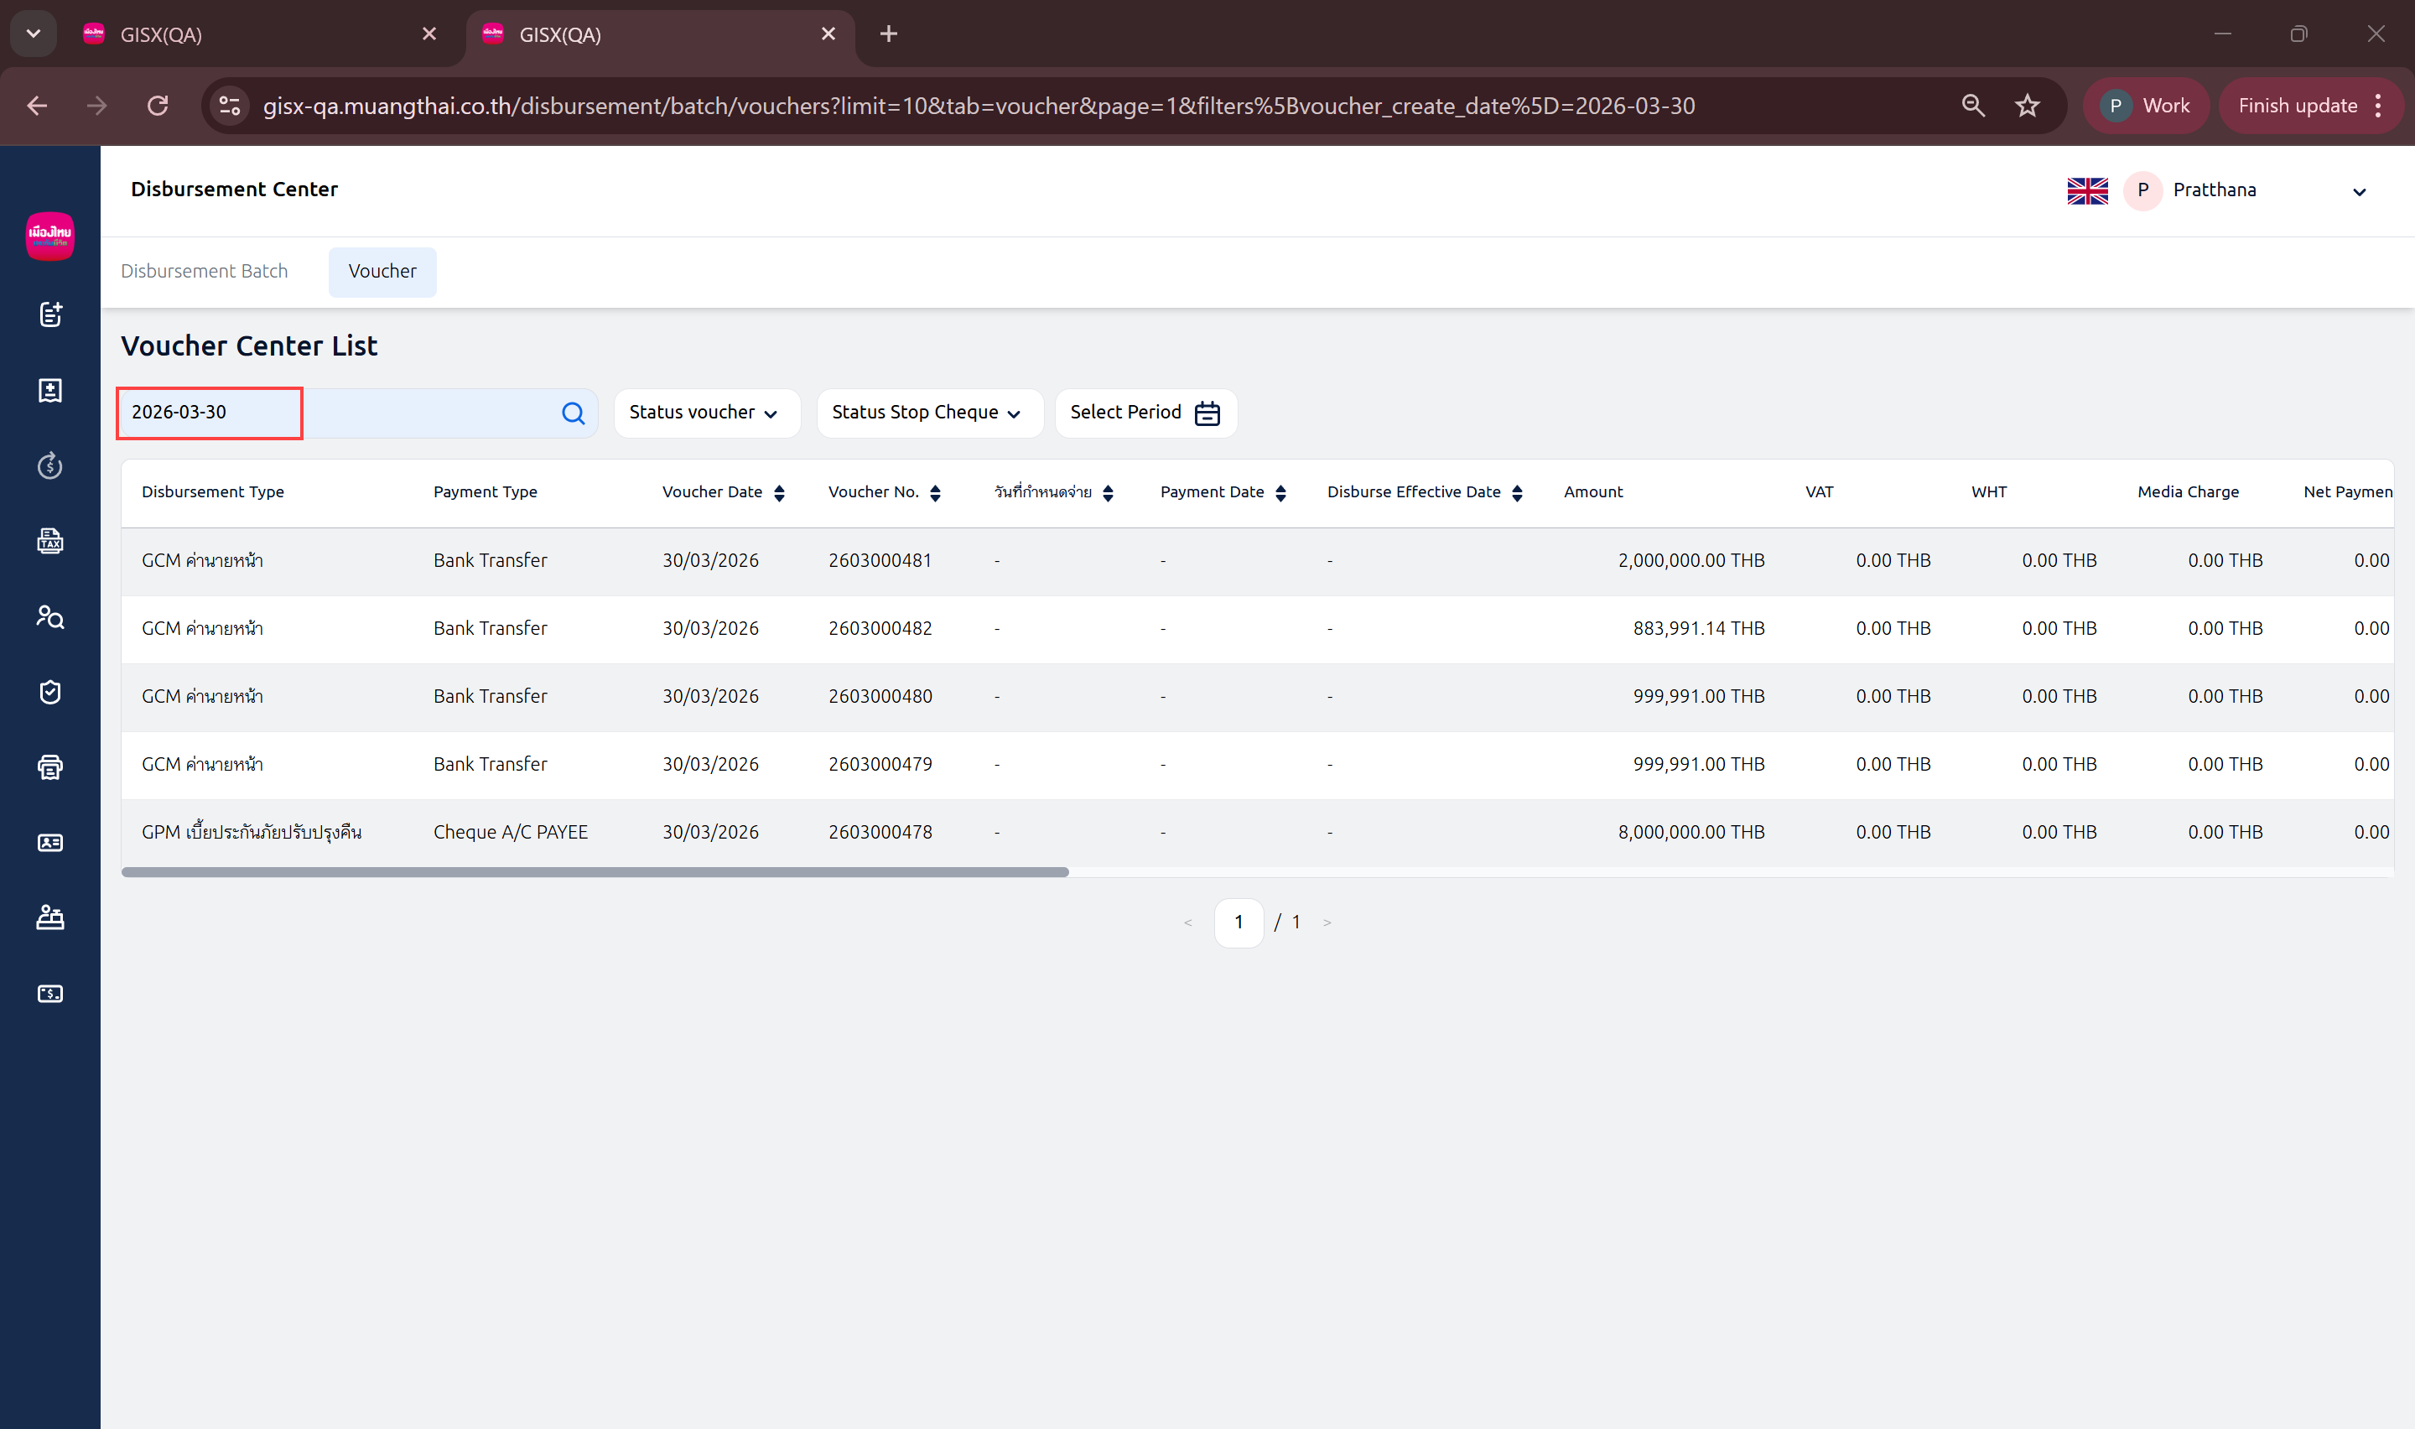
Task: Click the UK flag language icon
Action: pos(2087,190)
